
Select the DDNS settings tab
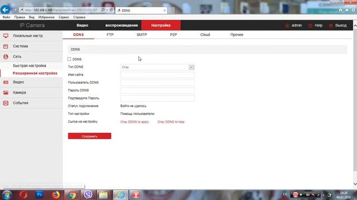tap(79, 34)
